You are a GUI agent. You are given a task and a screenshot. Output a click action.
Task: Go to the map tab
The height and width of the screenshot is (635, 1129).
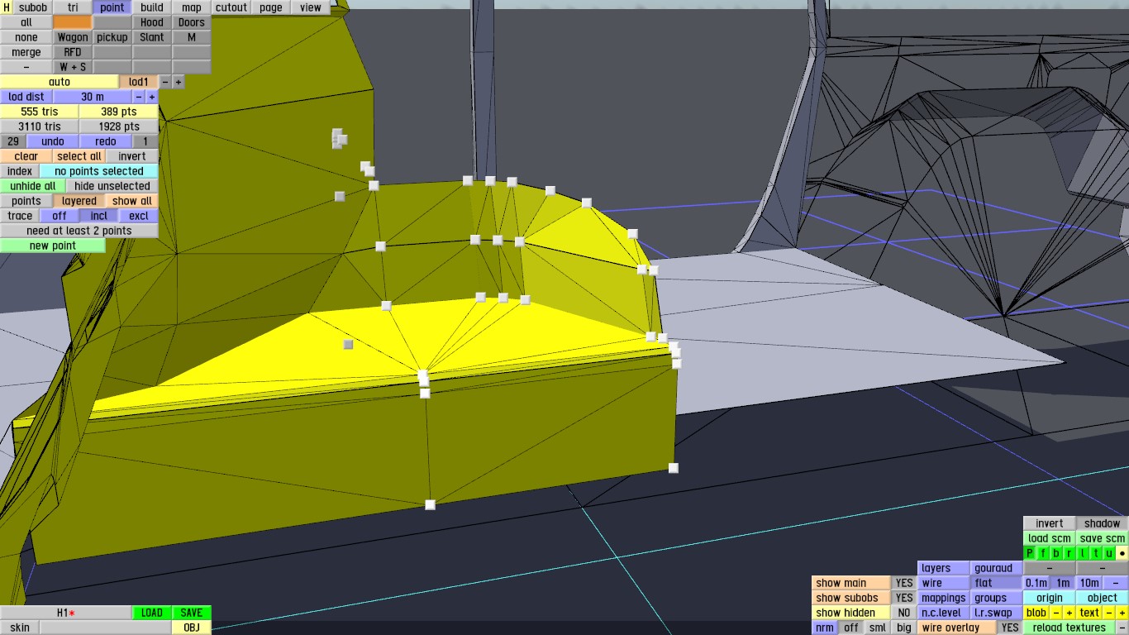click(192, 7)
